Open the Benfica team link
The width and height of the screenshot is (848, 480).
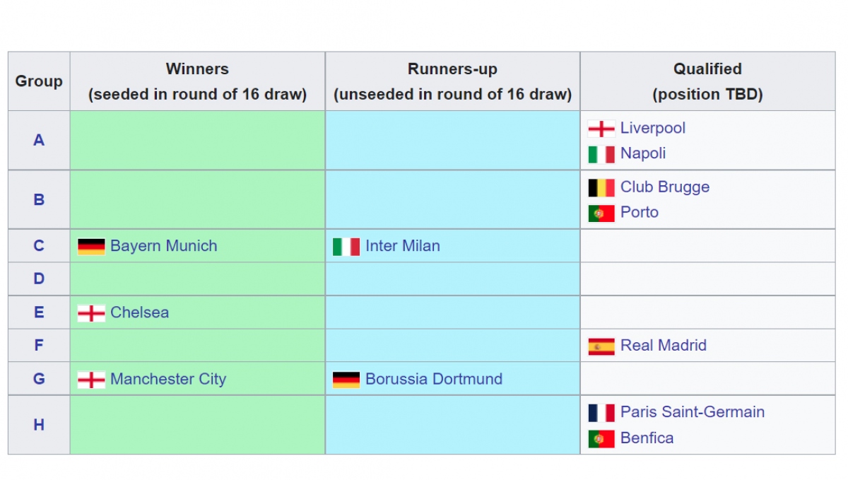pos(647,438)
